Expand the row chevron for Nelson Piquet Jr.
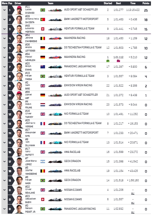152x215 pixels. pos(5,209)
